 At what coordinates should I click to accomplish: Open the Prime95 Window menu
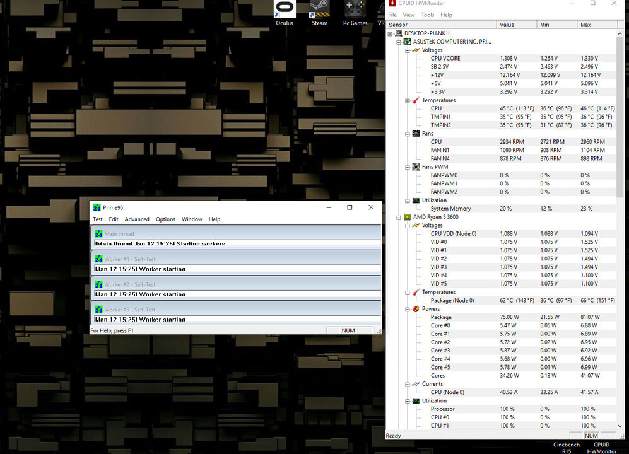[192, 219]
